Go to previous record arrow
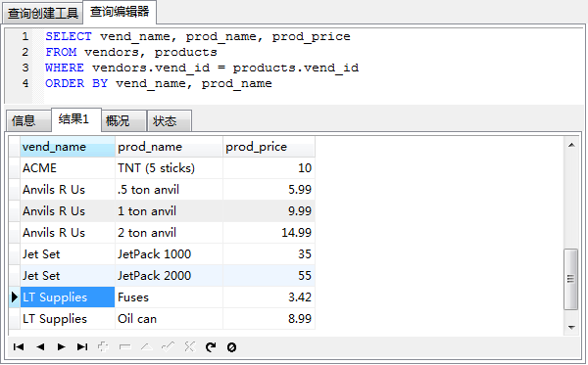Image resolution: width=588 pixels, height=365 pixels. point(40,347)
